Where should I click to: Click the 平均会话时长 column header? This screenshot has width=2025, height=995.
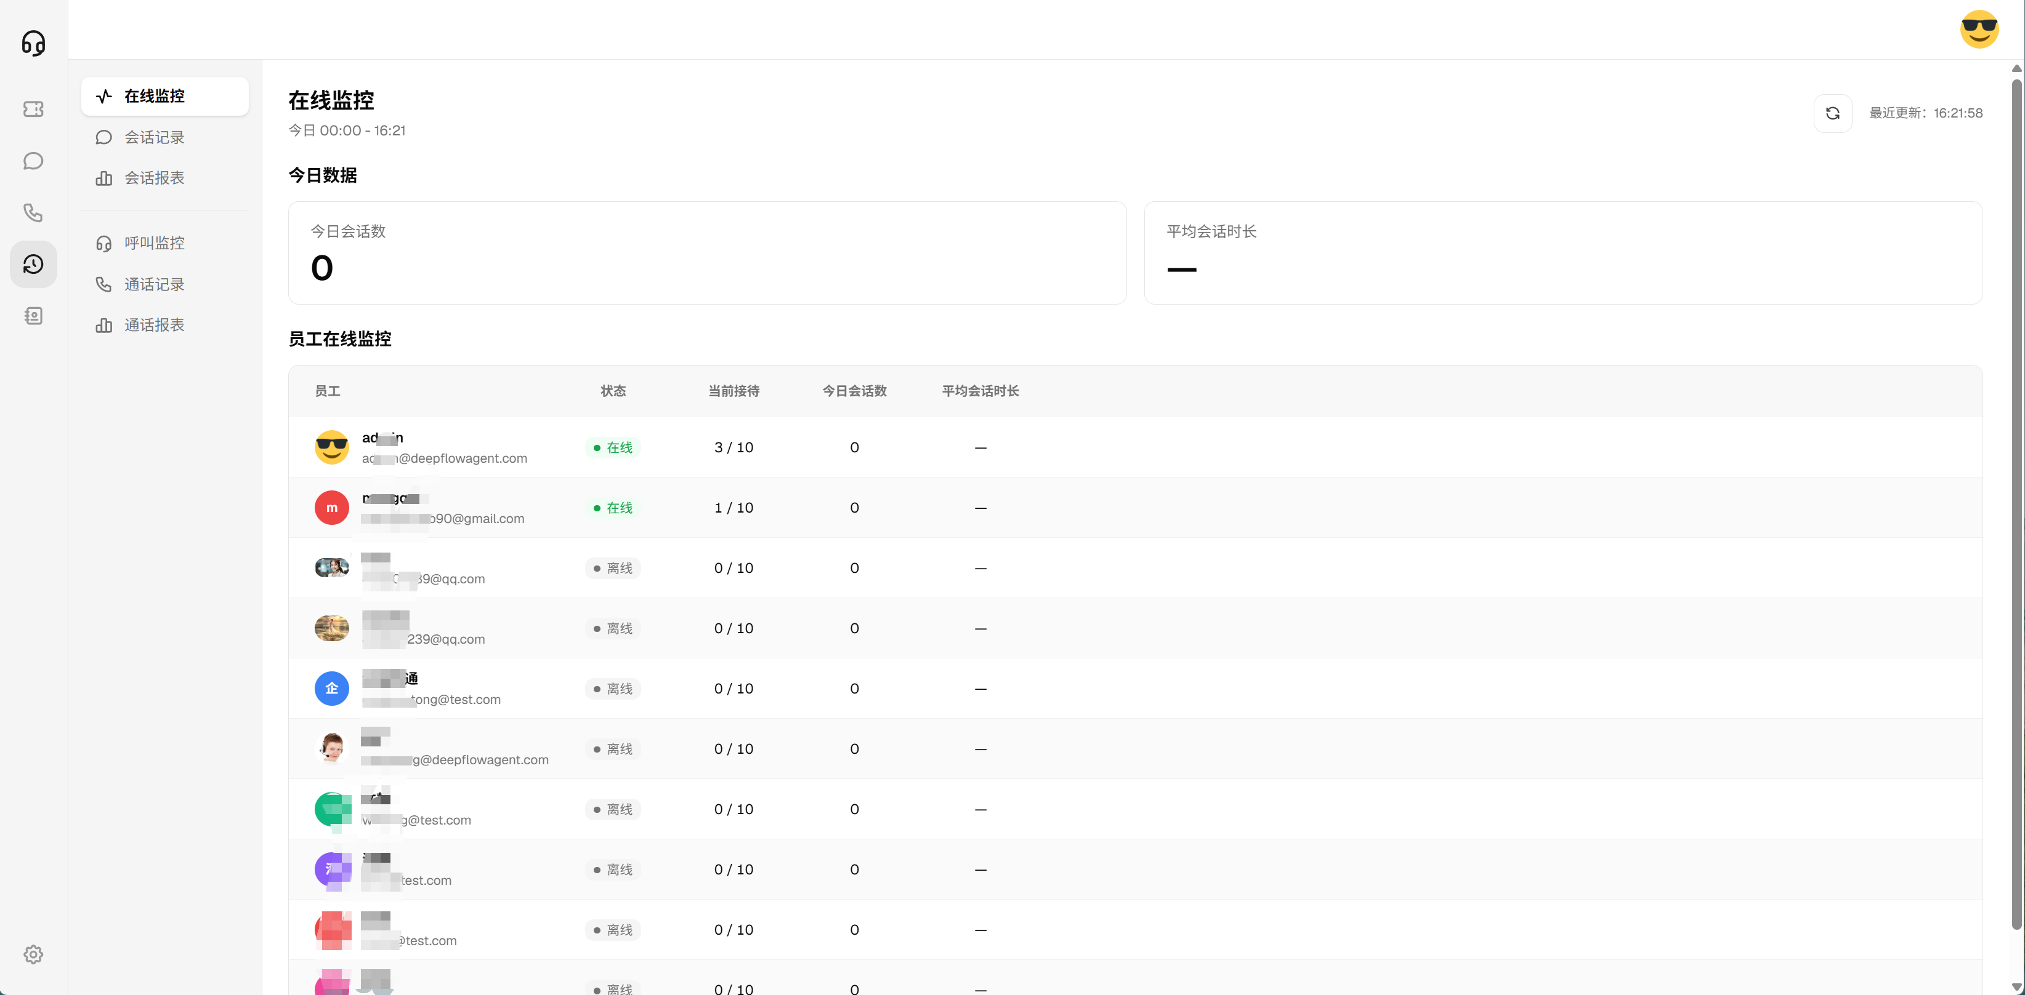980,391
